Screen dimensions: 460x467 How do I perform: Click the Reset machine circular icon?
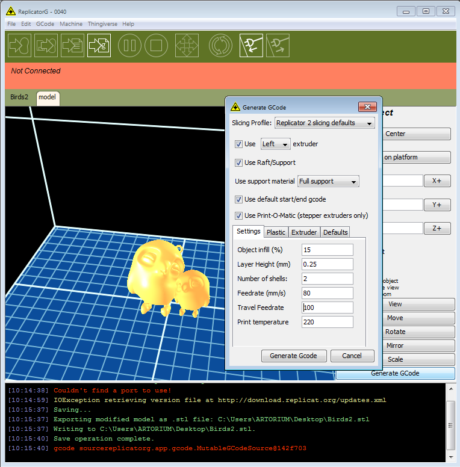220,45
